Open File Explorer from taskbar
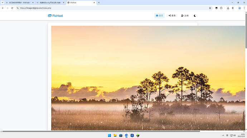 coord(115,136)
